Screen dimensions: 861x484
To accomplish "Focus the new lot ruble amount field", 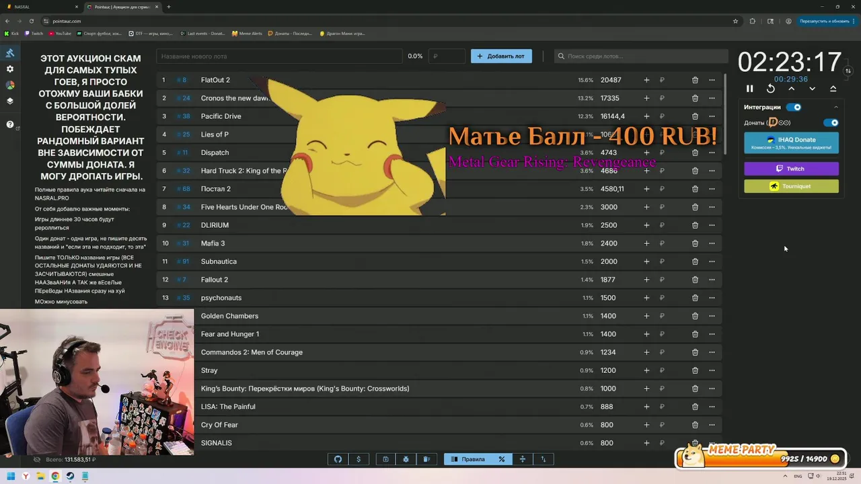I will click(x=447, y=56).
